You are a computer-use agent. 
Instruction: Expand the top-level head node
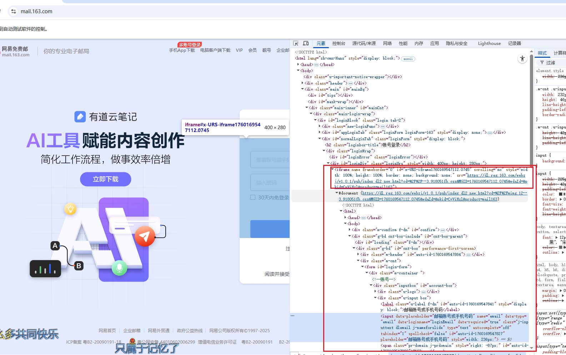coord(298,65)
